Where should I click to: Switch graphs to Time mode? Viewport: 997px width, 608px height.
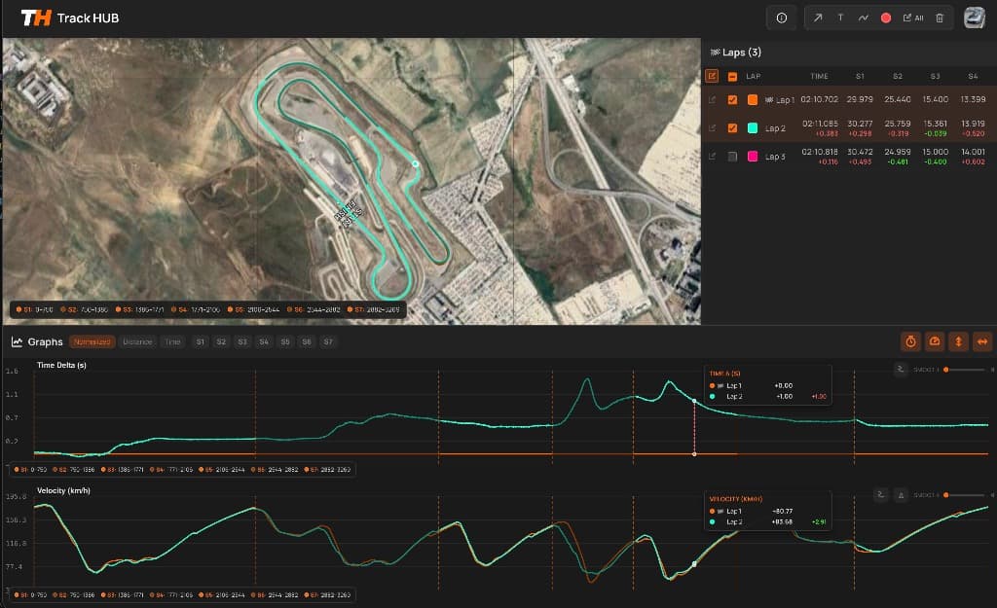(172, 342)
